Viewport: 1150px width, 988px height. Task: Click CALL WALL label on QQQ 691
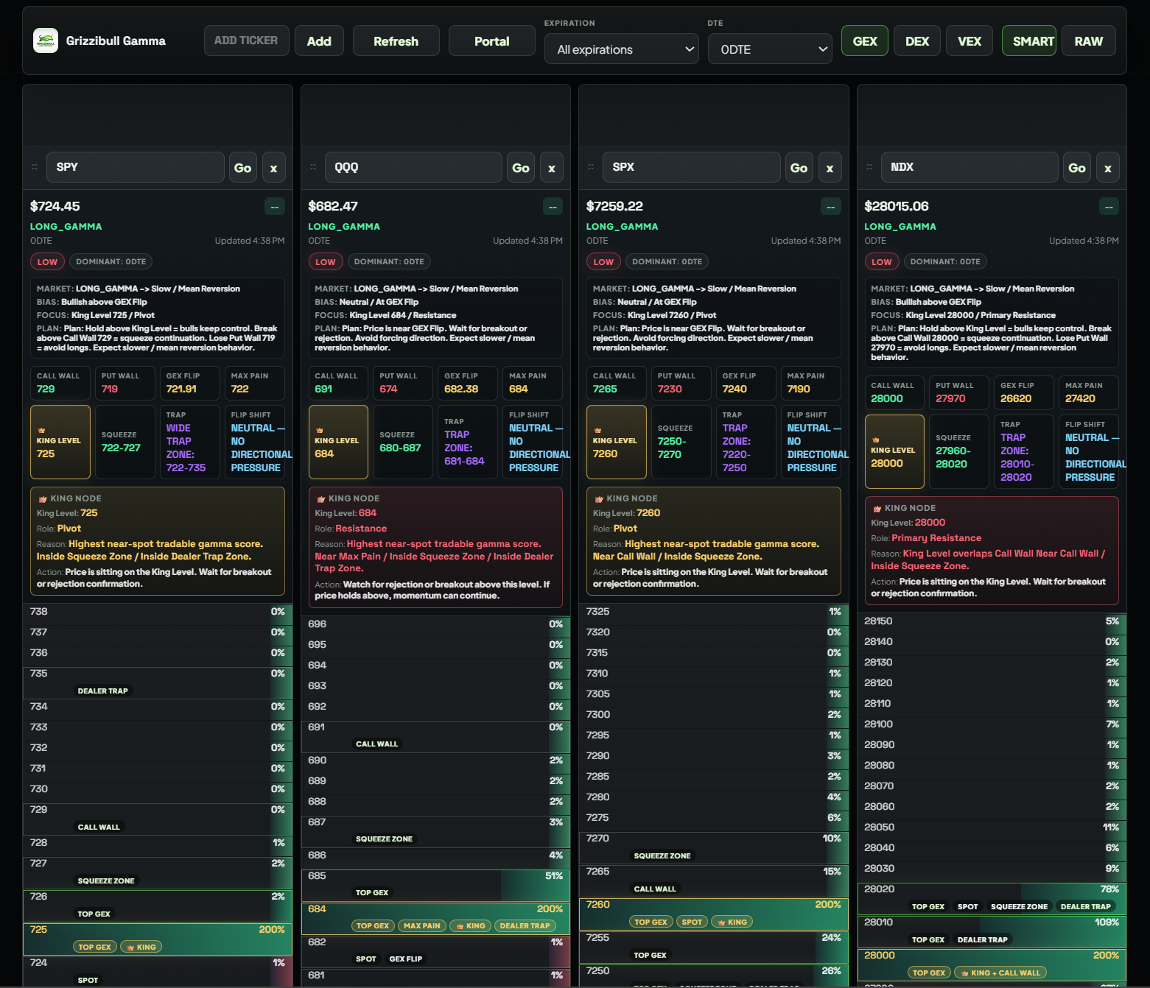(x=377, y=744)
